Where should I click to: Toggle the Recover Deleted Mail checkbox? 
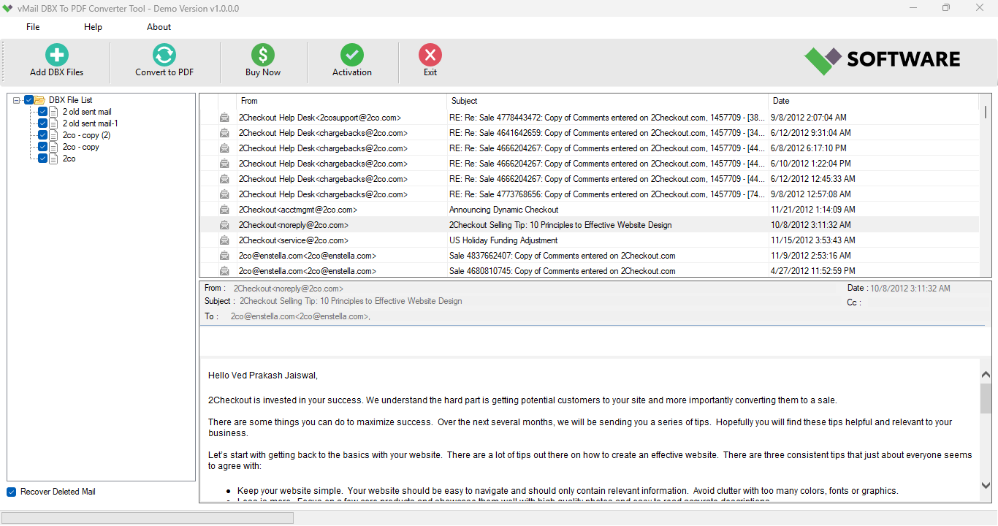tap(9, 491)
